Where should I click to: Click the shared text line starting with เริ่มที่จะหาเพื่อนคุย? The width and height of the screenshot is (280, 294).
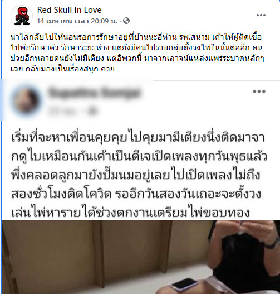(138, 138)
